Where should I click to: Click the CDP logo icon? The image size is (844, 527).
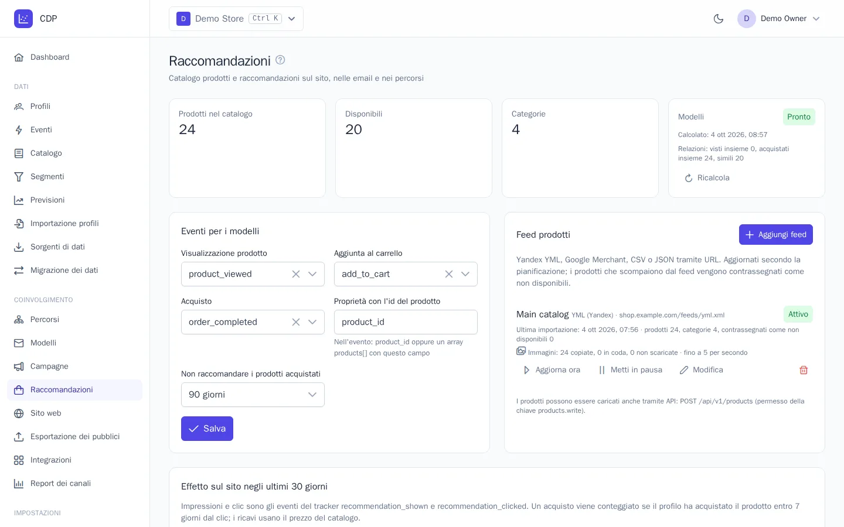[x=23, y=19]
